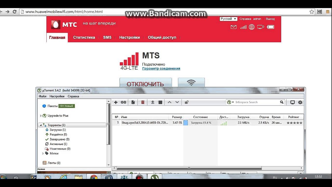
Task: Click the horizontal scrollbar in torrent list
Action: point(189,168)
